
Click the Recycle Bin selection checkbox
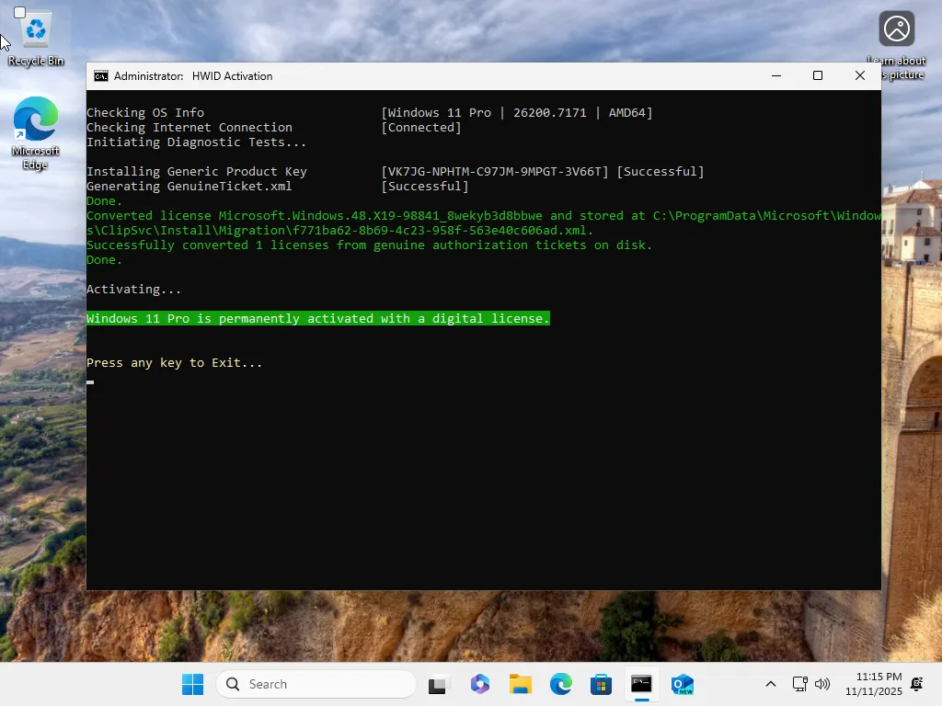pyautogui.click(x=20, y=12)
